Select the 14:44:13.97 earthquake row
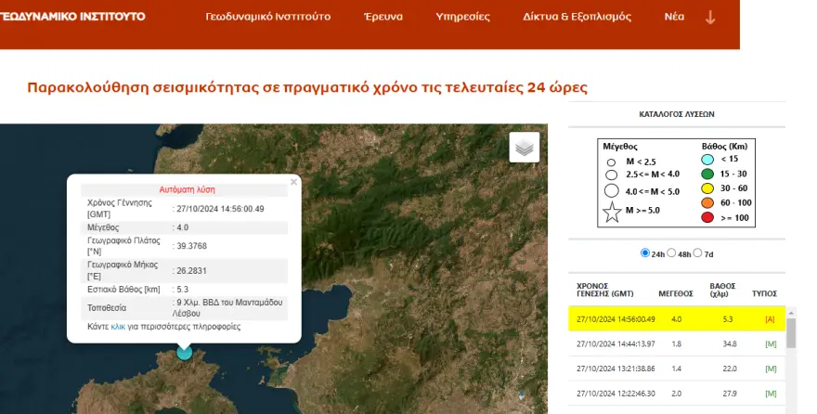This screenshot has width=817, height=414. (677, 343)
